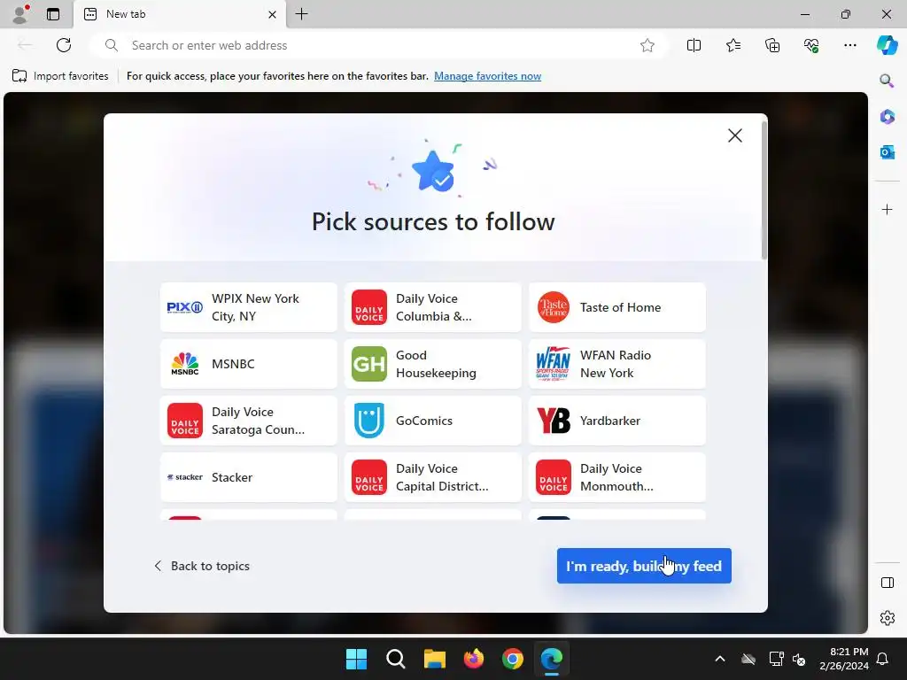The image size is (907, 680).
Task: Open Browser essentials heart icon
Action: point(811,45)
